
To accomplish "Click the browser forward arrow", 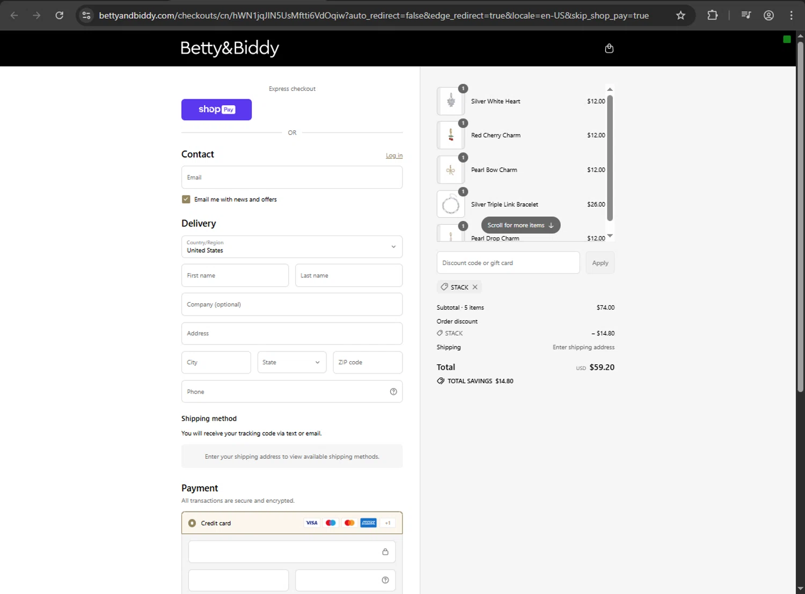I will click(36, 16).
